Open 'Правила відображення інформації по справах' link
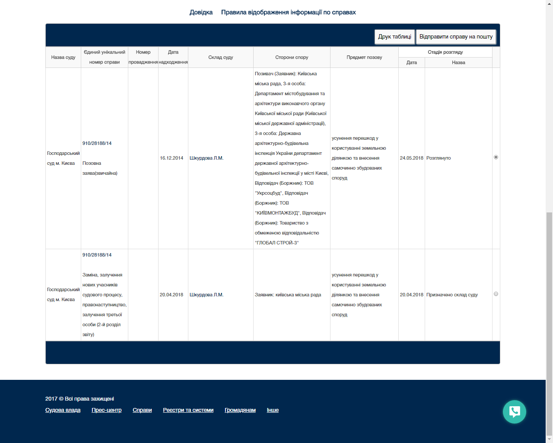This screenshot has width=553, height=443. click(288, 12)
